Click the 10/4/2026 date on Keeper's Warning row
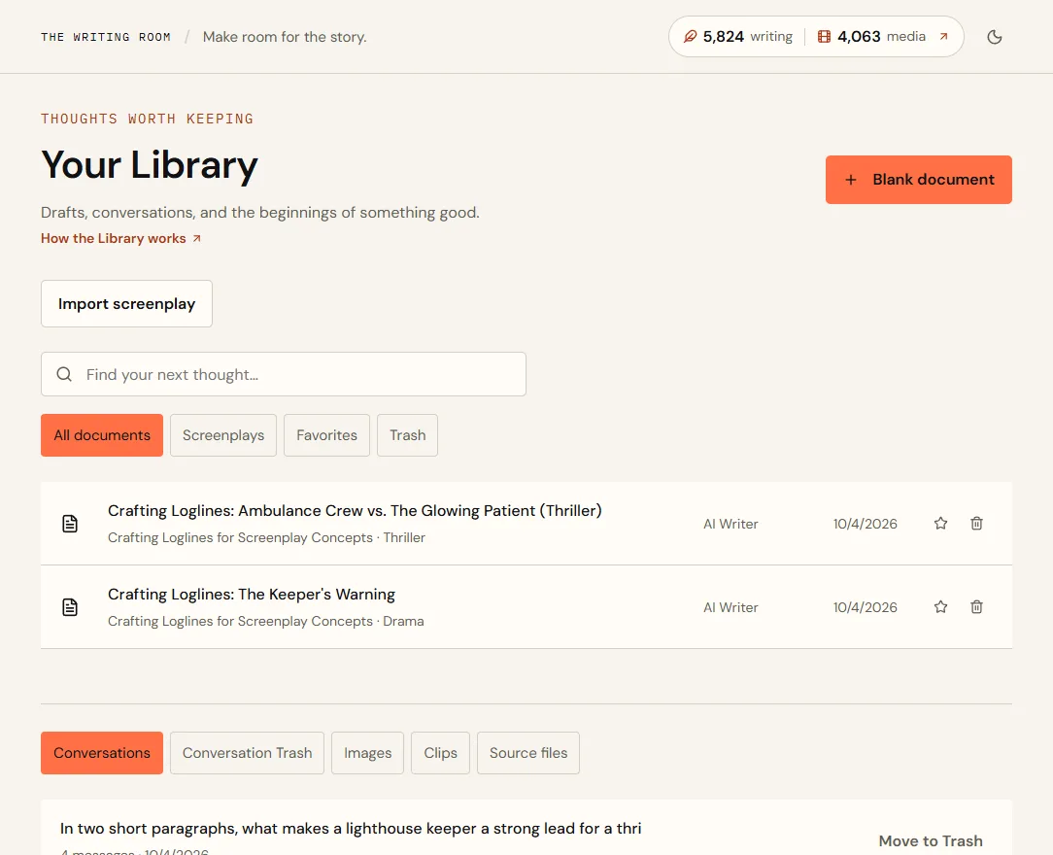The height and width of the screenshot is (855, 1053). [865, 607]
